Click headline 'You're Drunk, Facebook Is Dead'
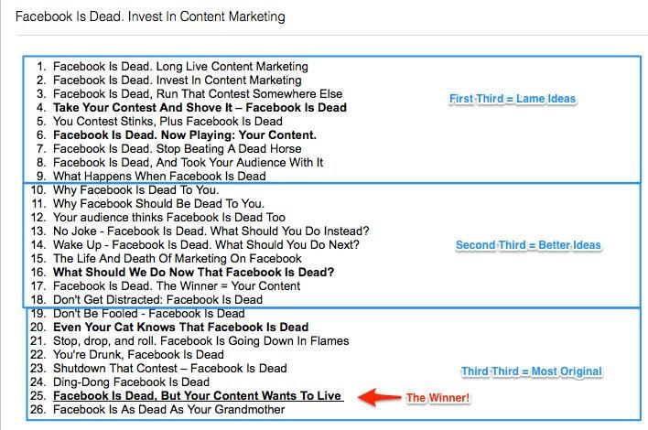This screenshot has width=648, height=430. 138,354
